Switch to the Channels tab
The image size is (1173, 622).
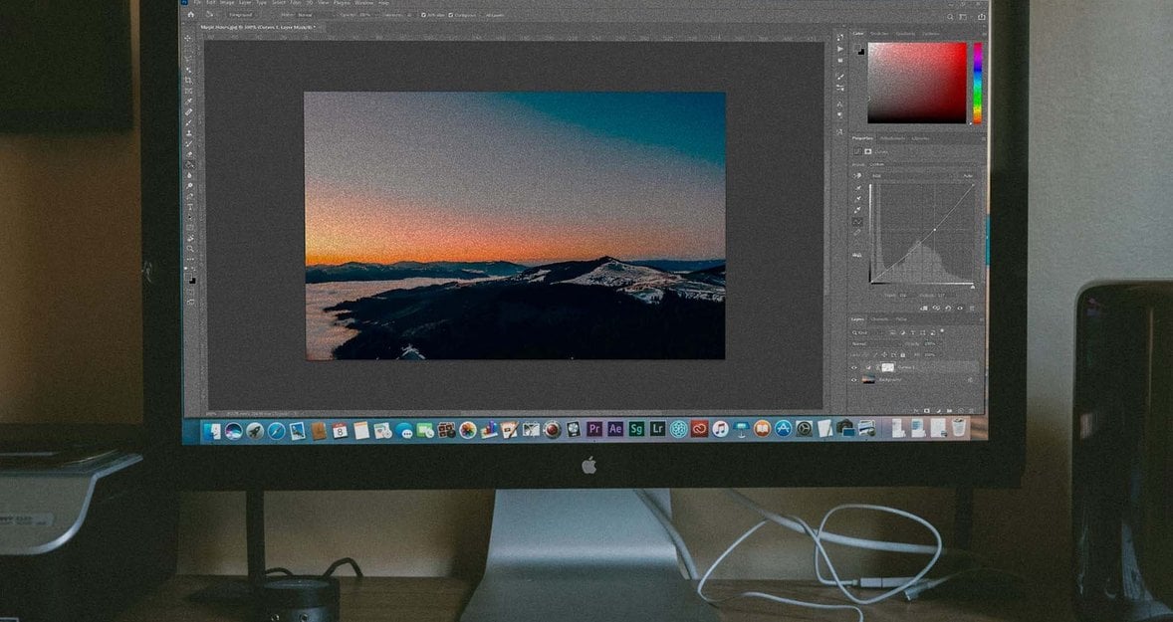pos(879,319)
